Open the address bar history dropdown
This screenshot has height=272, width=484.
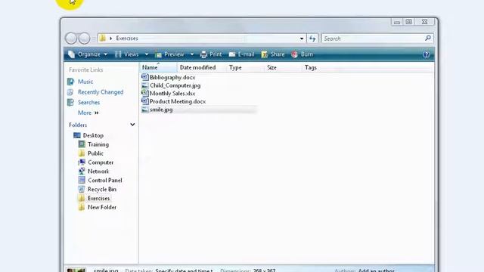[302, 39]
